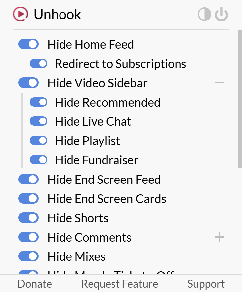Open the Support link

tap(206, 284)
